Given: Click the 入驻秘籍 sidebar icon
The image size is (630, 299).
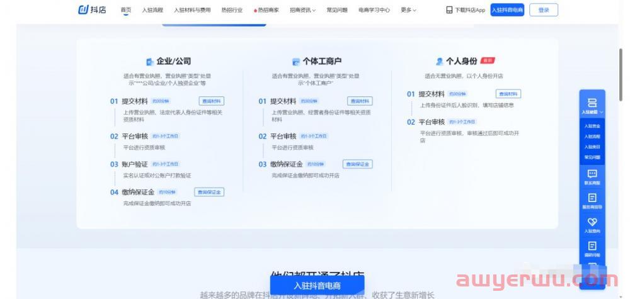Looking at the screenshot, I should [x=592, y=103].
